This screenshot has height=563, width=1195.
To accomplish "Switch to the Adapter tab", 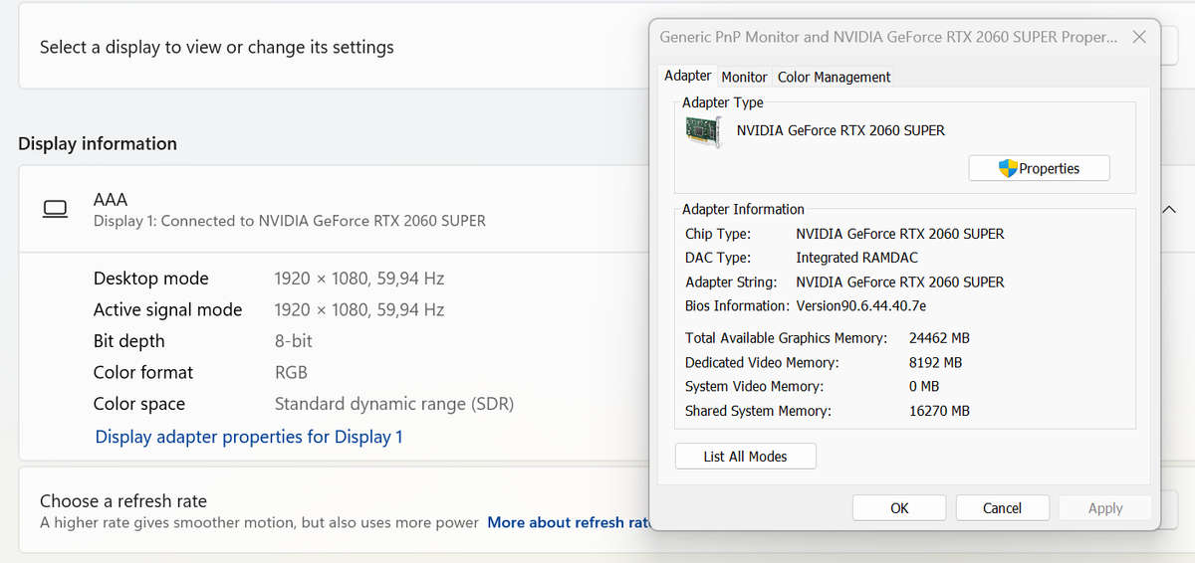I will click(x=687, y=76).
